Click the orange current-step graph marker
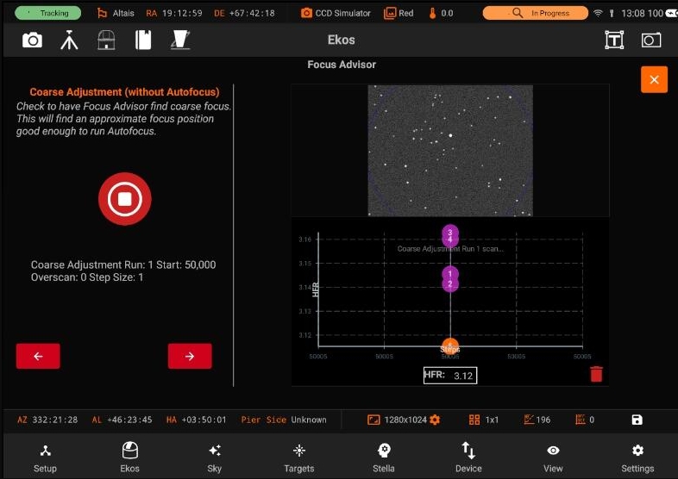 (x=450, y=346)
